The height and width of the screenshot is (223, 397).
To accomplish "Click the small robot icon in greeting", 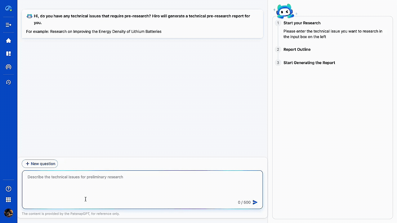I will click(x=29, y=16).
